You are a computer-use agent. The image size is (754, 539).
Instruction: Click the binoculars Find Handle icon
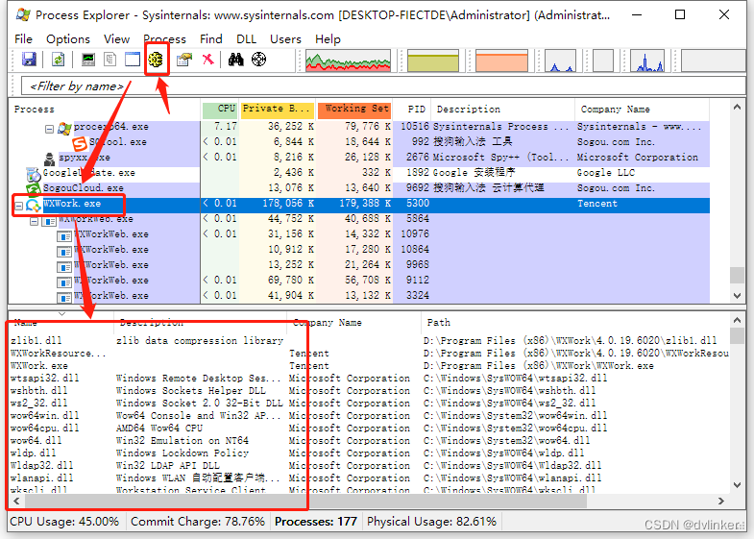point(235,60)
